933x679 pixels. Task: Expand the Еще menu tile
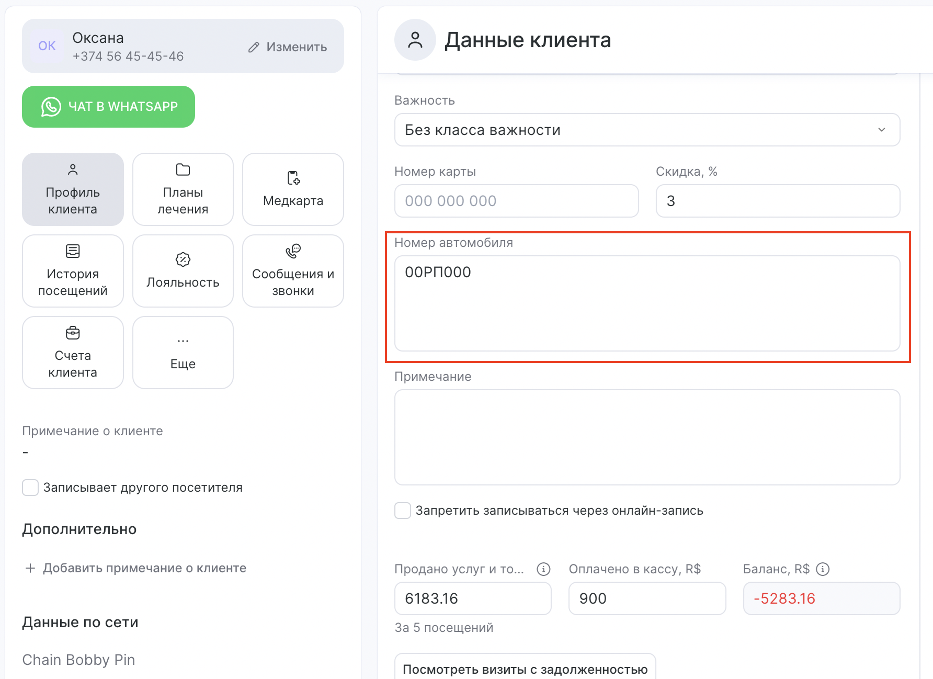point(183,353)
